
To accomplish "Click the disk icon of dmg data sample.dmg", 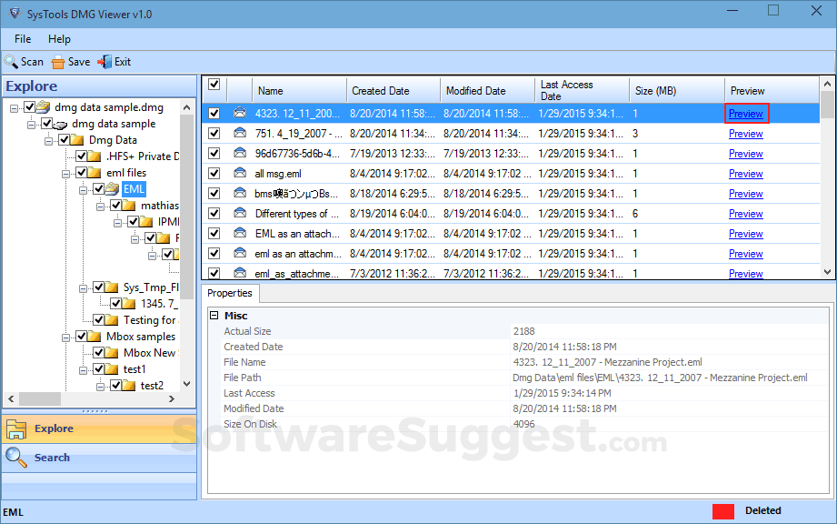I will pos(44,106).
